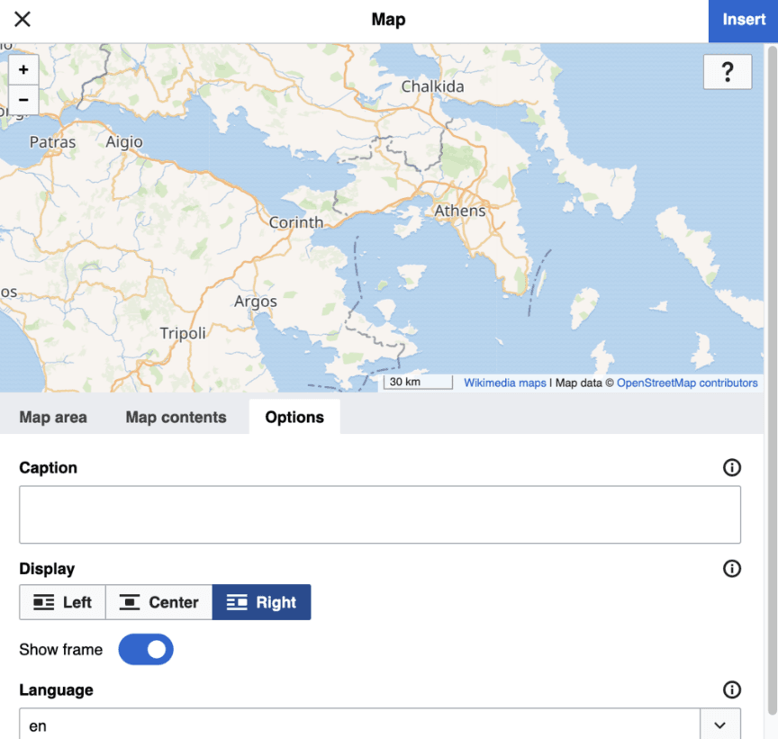Click the Insert button
778x739 pixels.
(x=744, y=19)
